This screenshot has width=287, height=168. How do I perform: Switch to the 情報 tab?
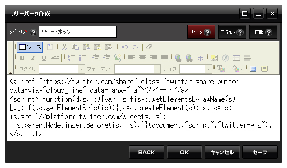coord(263,32)
